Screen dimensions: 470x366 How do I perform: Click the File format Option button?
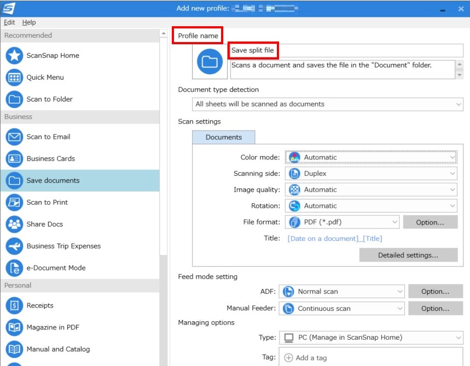coord(430,222)
